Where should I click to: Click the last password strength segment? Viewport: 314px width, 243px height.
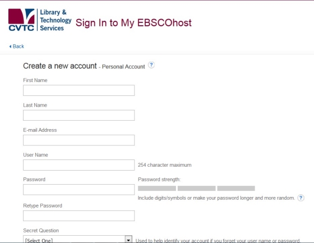(x=236, y=188)
